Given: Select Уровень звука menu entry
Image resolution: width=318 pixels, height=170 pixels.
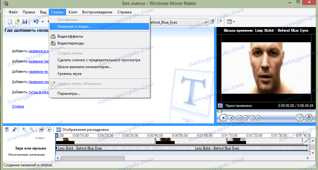Looking at the screenshot, I should tap(99, 74).
